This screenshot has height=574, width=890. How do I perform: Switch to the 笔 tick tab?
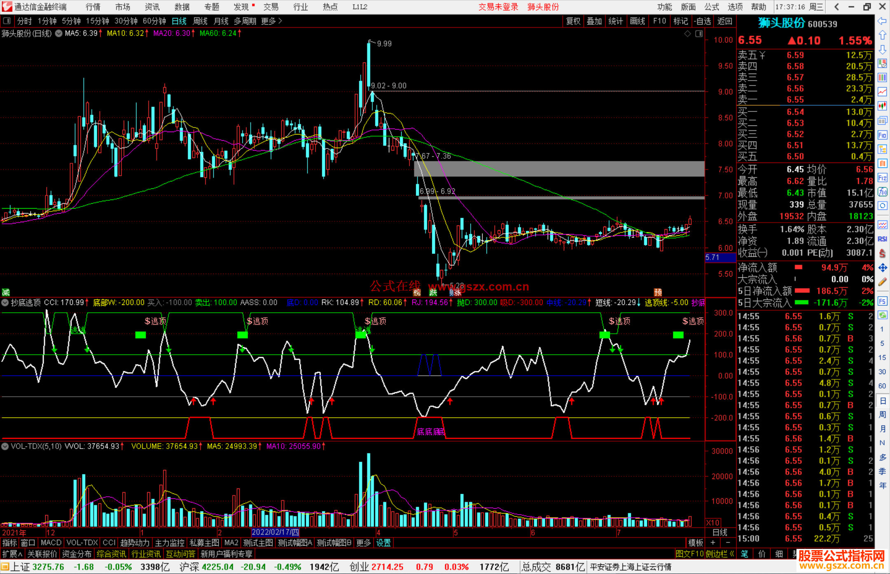click(x=745, y=554)
